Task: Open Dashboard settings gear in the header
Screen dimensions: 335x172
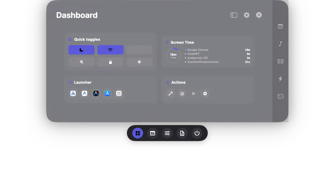Action: [247, 15]
